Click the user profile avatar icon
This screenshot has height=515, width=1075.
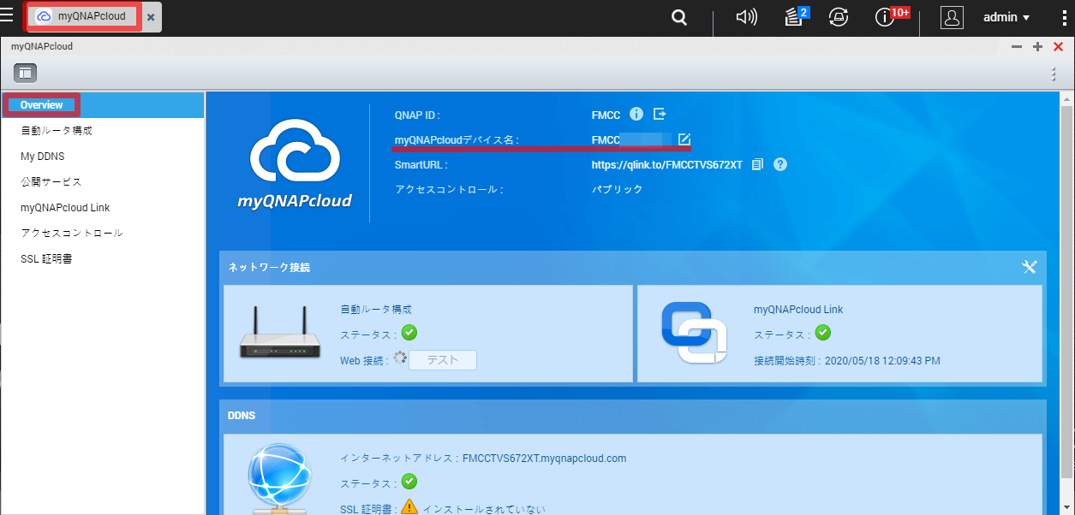952,17
